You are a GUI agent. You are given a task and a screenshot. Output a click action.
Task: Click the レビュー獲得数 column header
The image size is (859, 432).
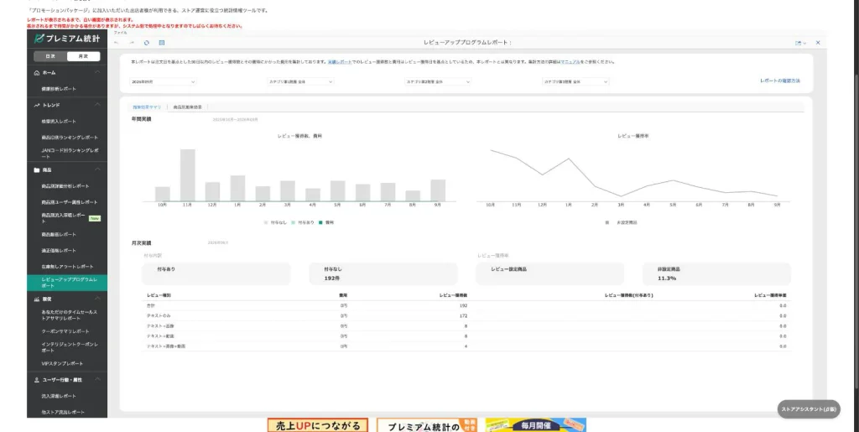(453, 295)
